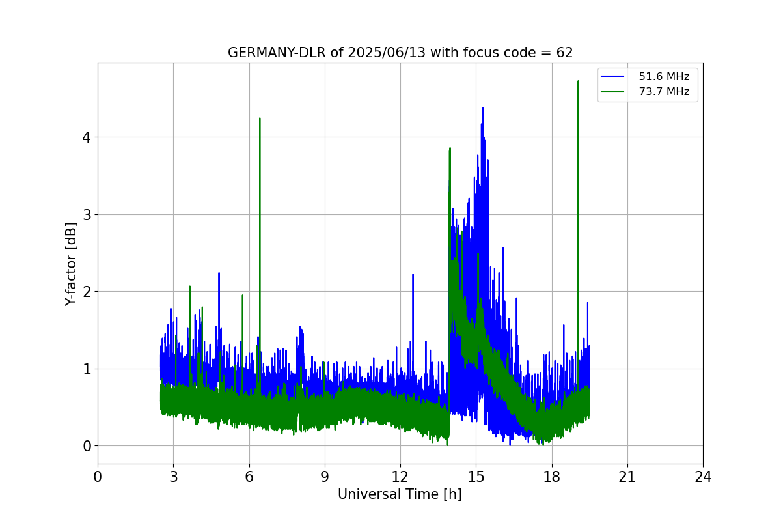The height and width of the screenshot is (521, 781).
Task: Select the 51.6 MHz legend label
Action: (x=664, y=77)
